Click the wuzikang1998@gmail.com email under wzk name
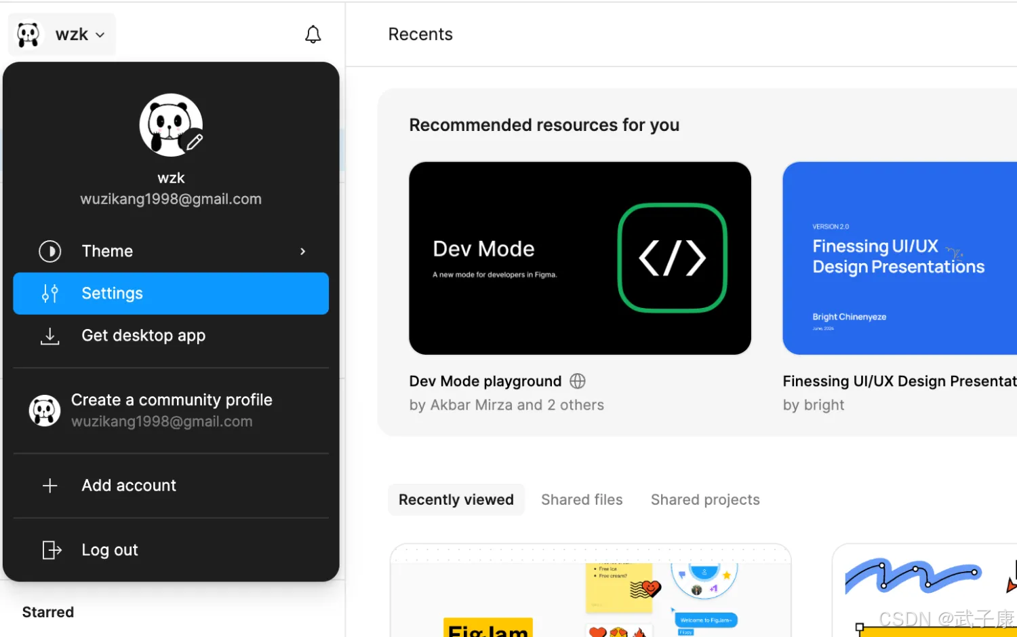The width and height of the screenshot is (1017, 637). pyautogui.click(x=171, y=199)
